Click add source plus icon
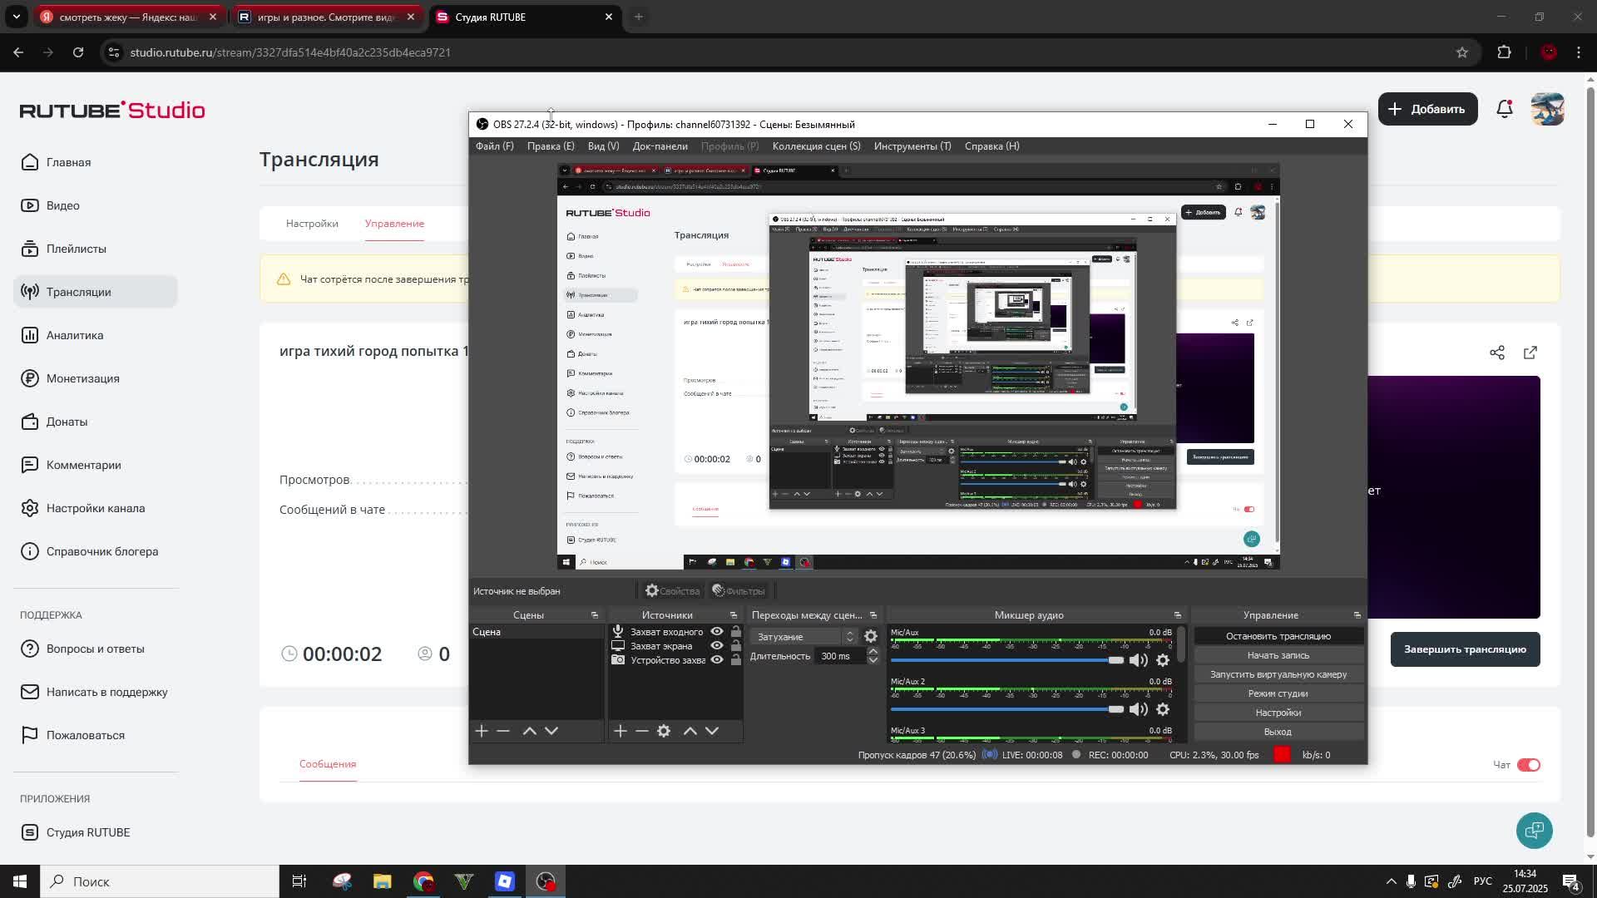The image size is (1597, 898). point(621,731)
